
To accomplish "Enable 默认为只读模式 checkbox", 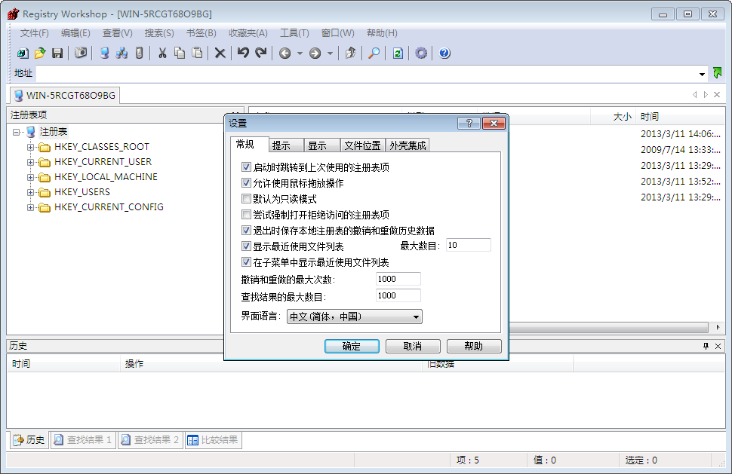I will 246,198.
